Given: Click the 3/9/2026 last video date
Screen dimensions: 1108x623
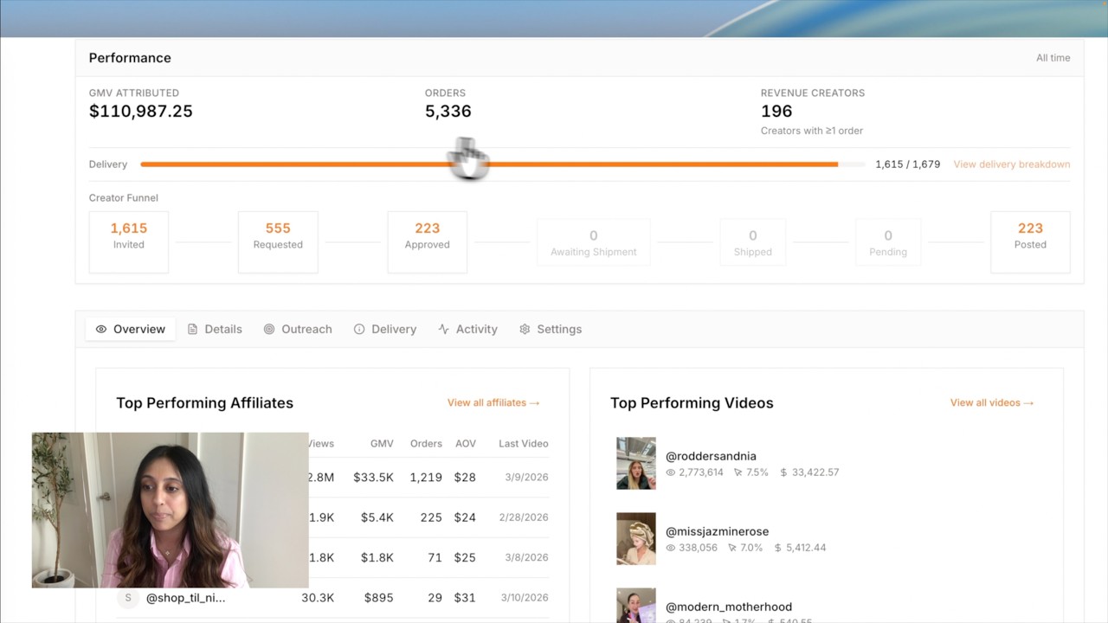Looking at the screenshot, I should coord(526,477).
